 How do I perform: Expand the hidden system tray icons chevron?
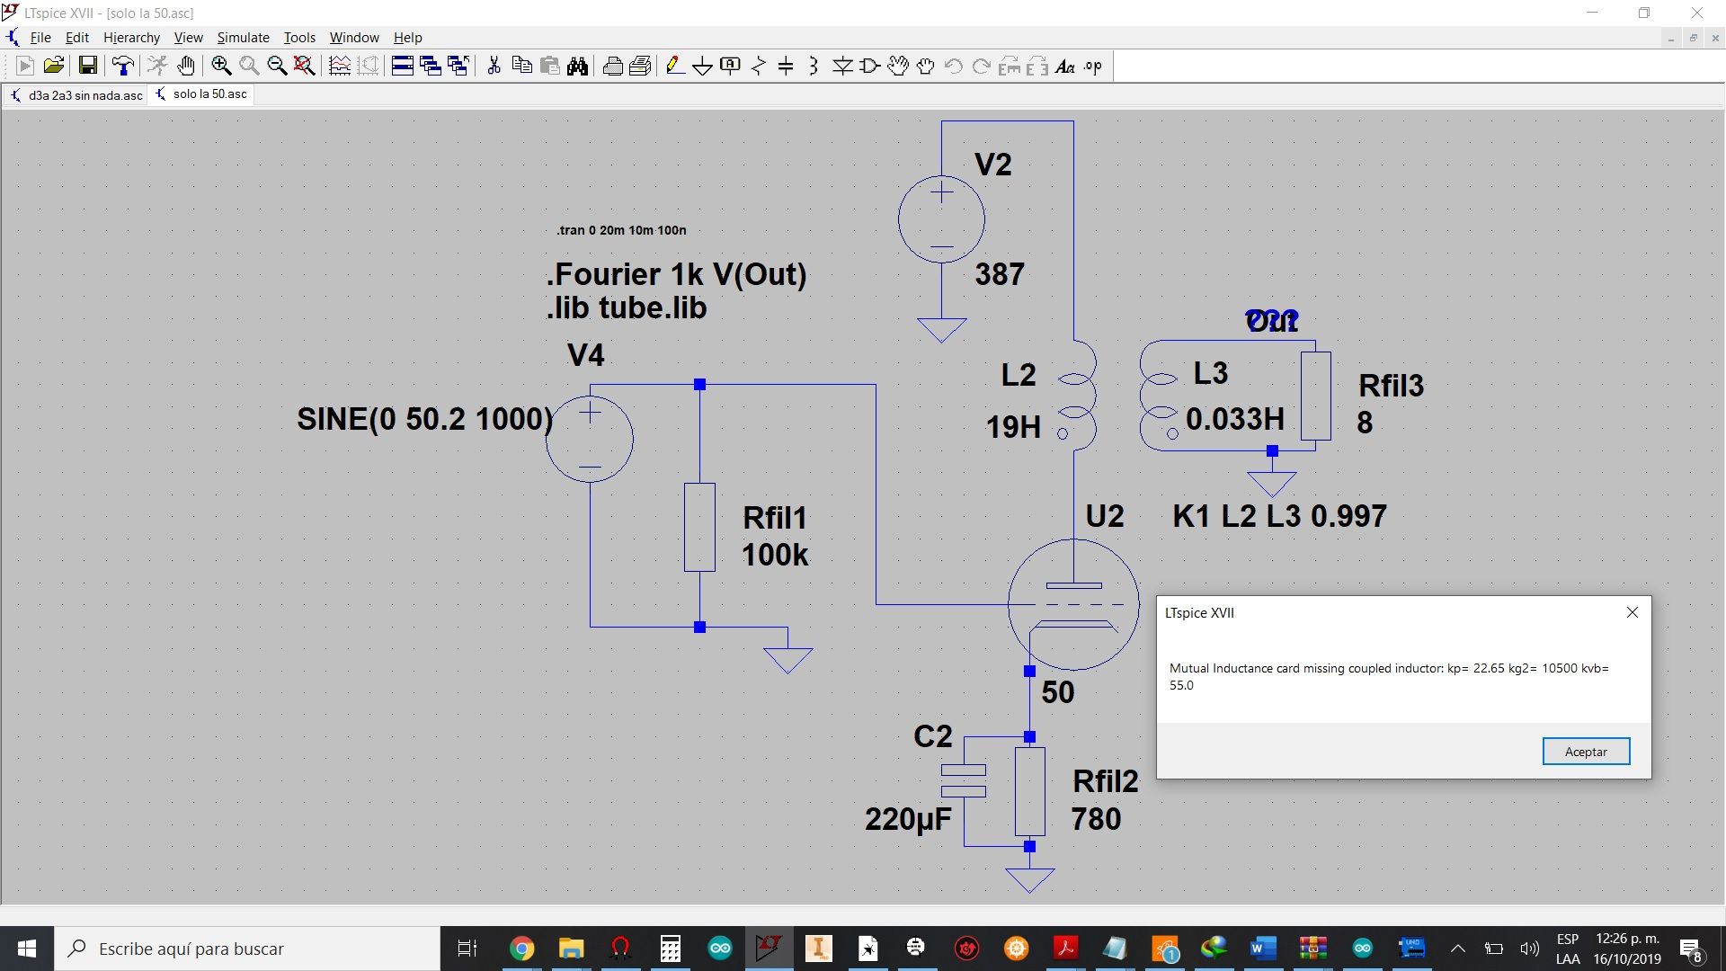click(1457, 949)
